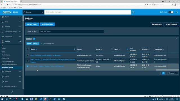Click the COPY button

pos(29,43)
